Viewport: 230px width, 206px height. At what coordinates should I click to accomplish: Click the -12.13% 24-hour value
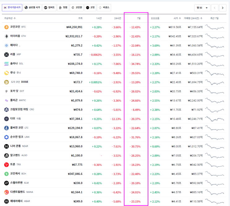point(116,119)
